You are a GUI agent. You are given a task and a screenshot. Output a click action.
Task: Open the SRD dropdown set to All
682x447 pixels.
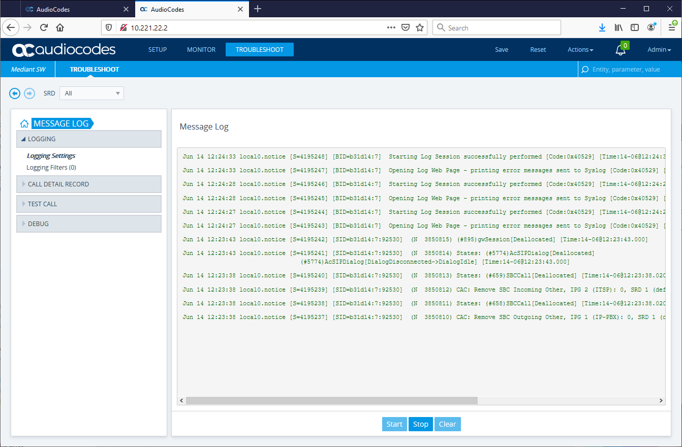[91, 93]
